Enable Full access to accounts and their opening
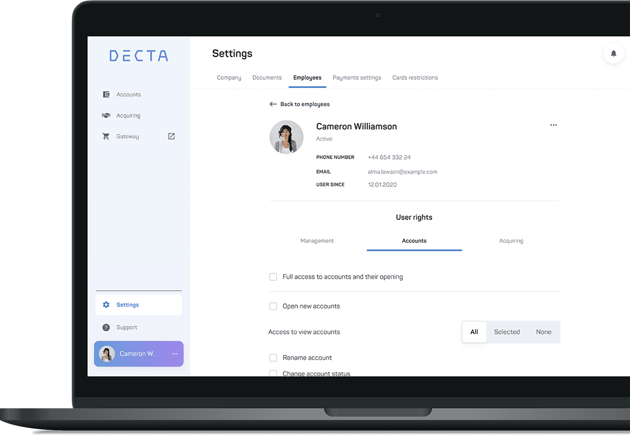630x436 pixels. (x=273, y=277)
